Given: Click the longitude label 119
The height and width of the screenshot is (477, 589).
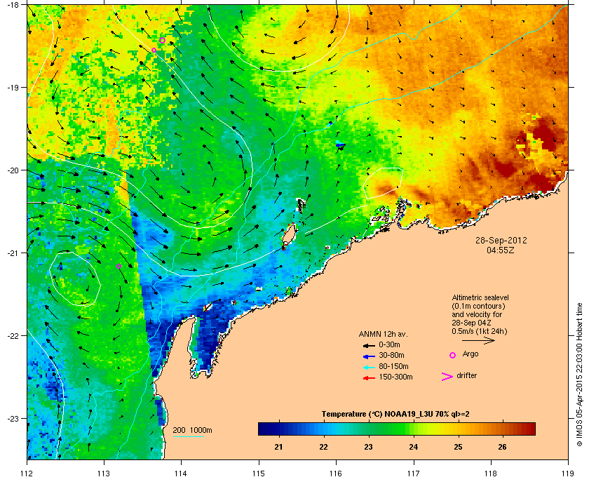Looking at the screenshot, I should click(568, 473).
